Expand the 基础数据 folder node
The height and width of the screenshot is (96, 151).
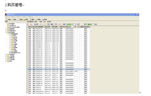[x=6, y=29]
